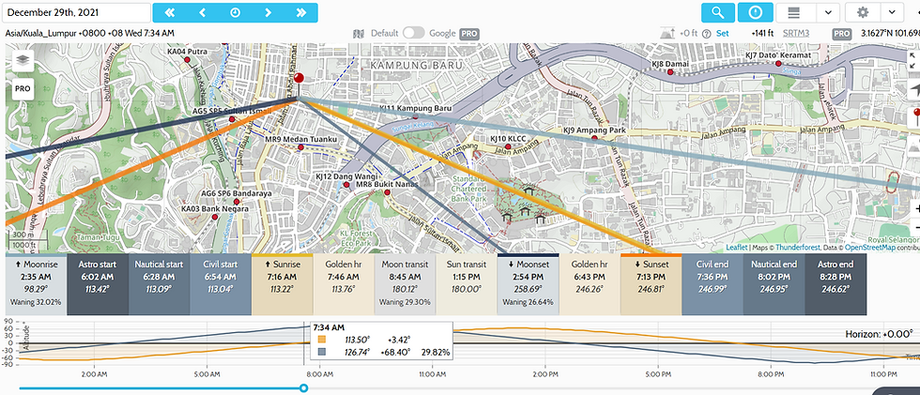The image size is (920, 395).
Task: Select the Sunrise 7:16 AM tile
Action: pos(283,285)
